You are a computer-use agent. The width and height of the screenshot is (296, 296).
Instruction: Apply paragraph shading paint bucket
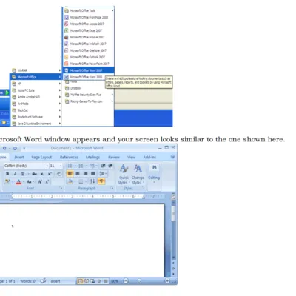click(70, 181)
